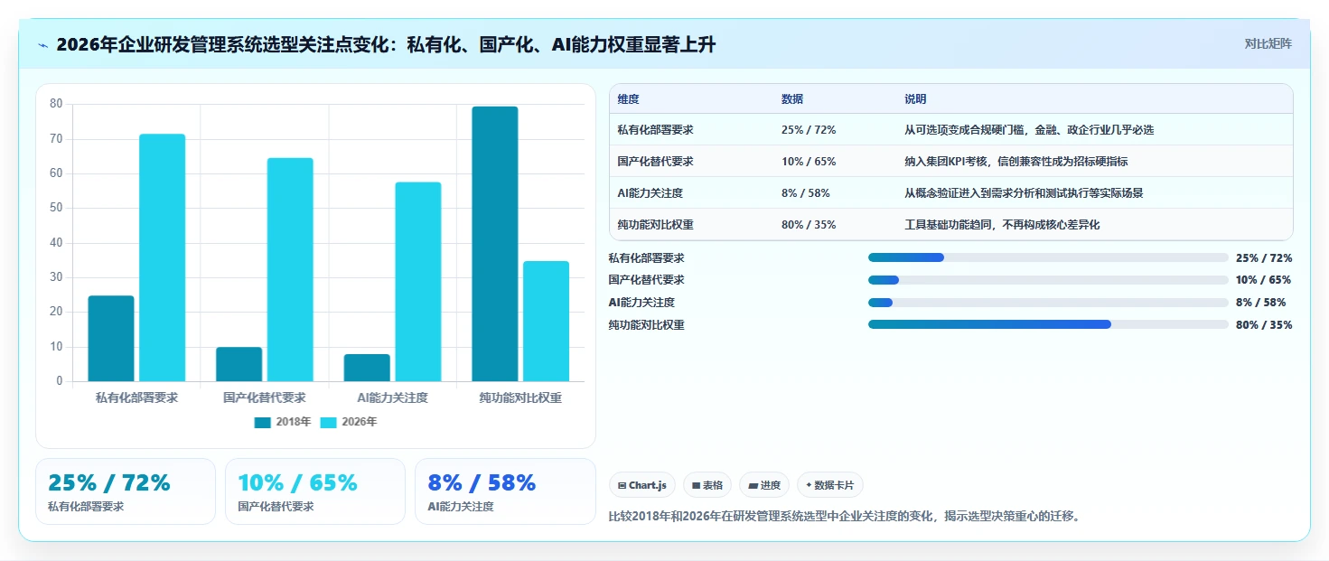The width and height of the screenshot is (1329, 561).
Task: Click the 私有化部署要求 progress bar
Action: point(1048,257)
